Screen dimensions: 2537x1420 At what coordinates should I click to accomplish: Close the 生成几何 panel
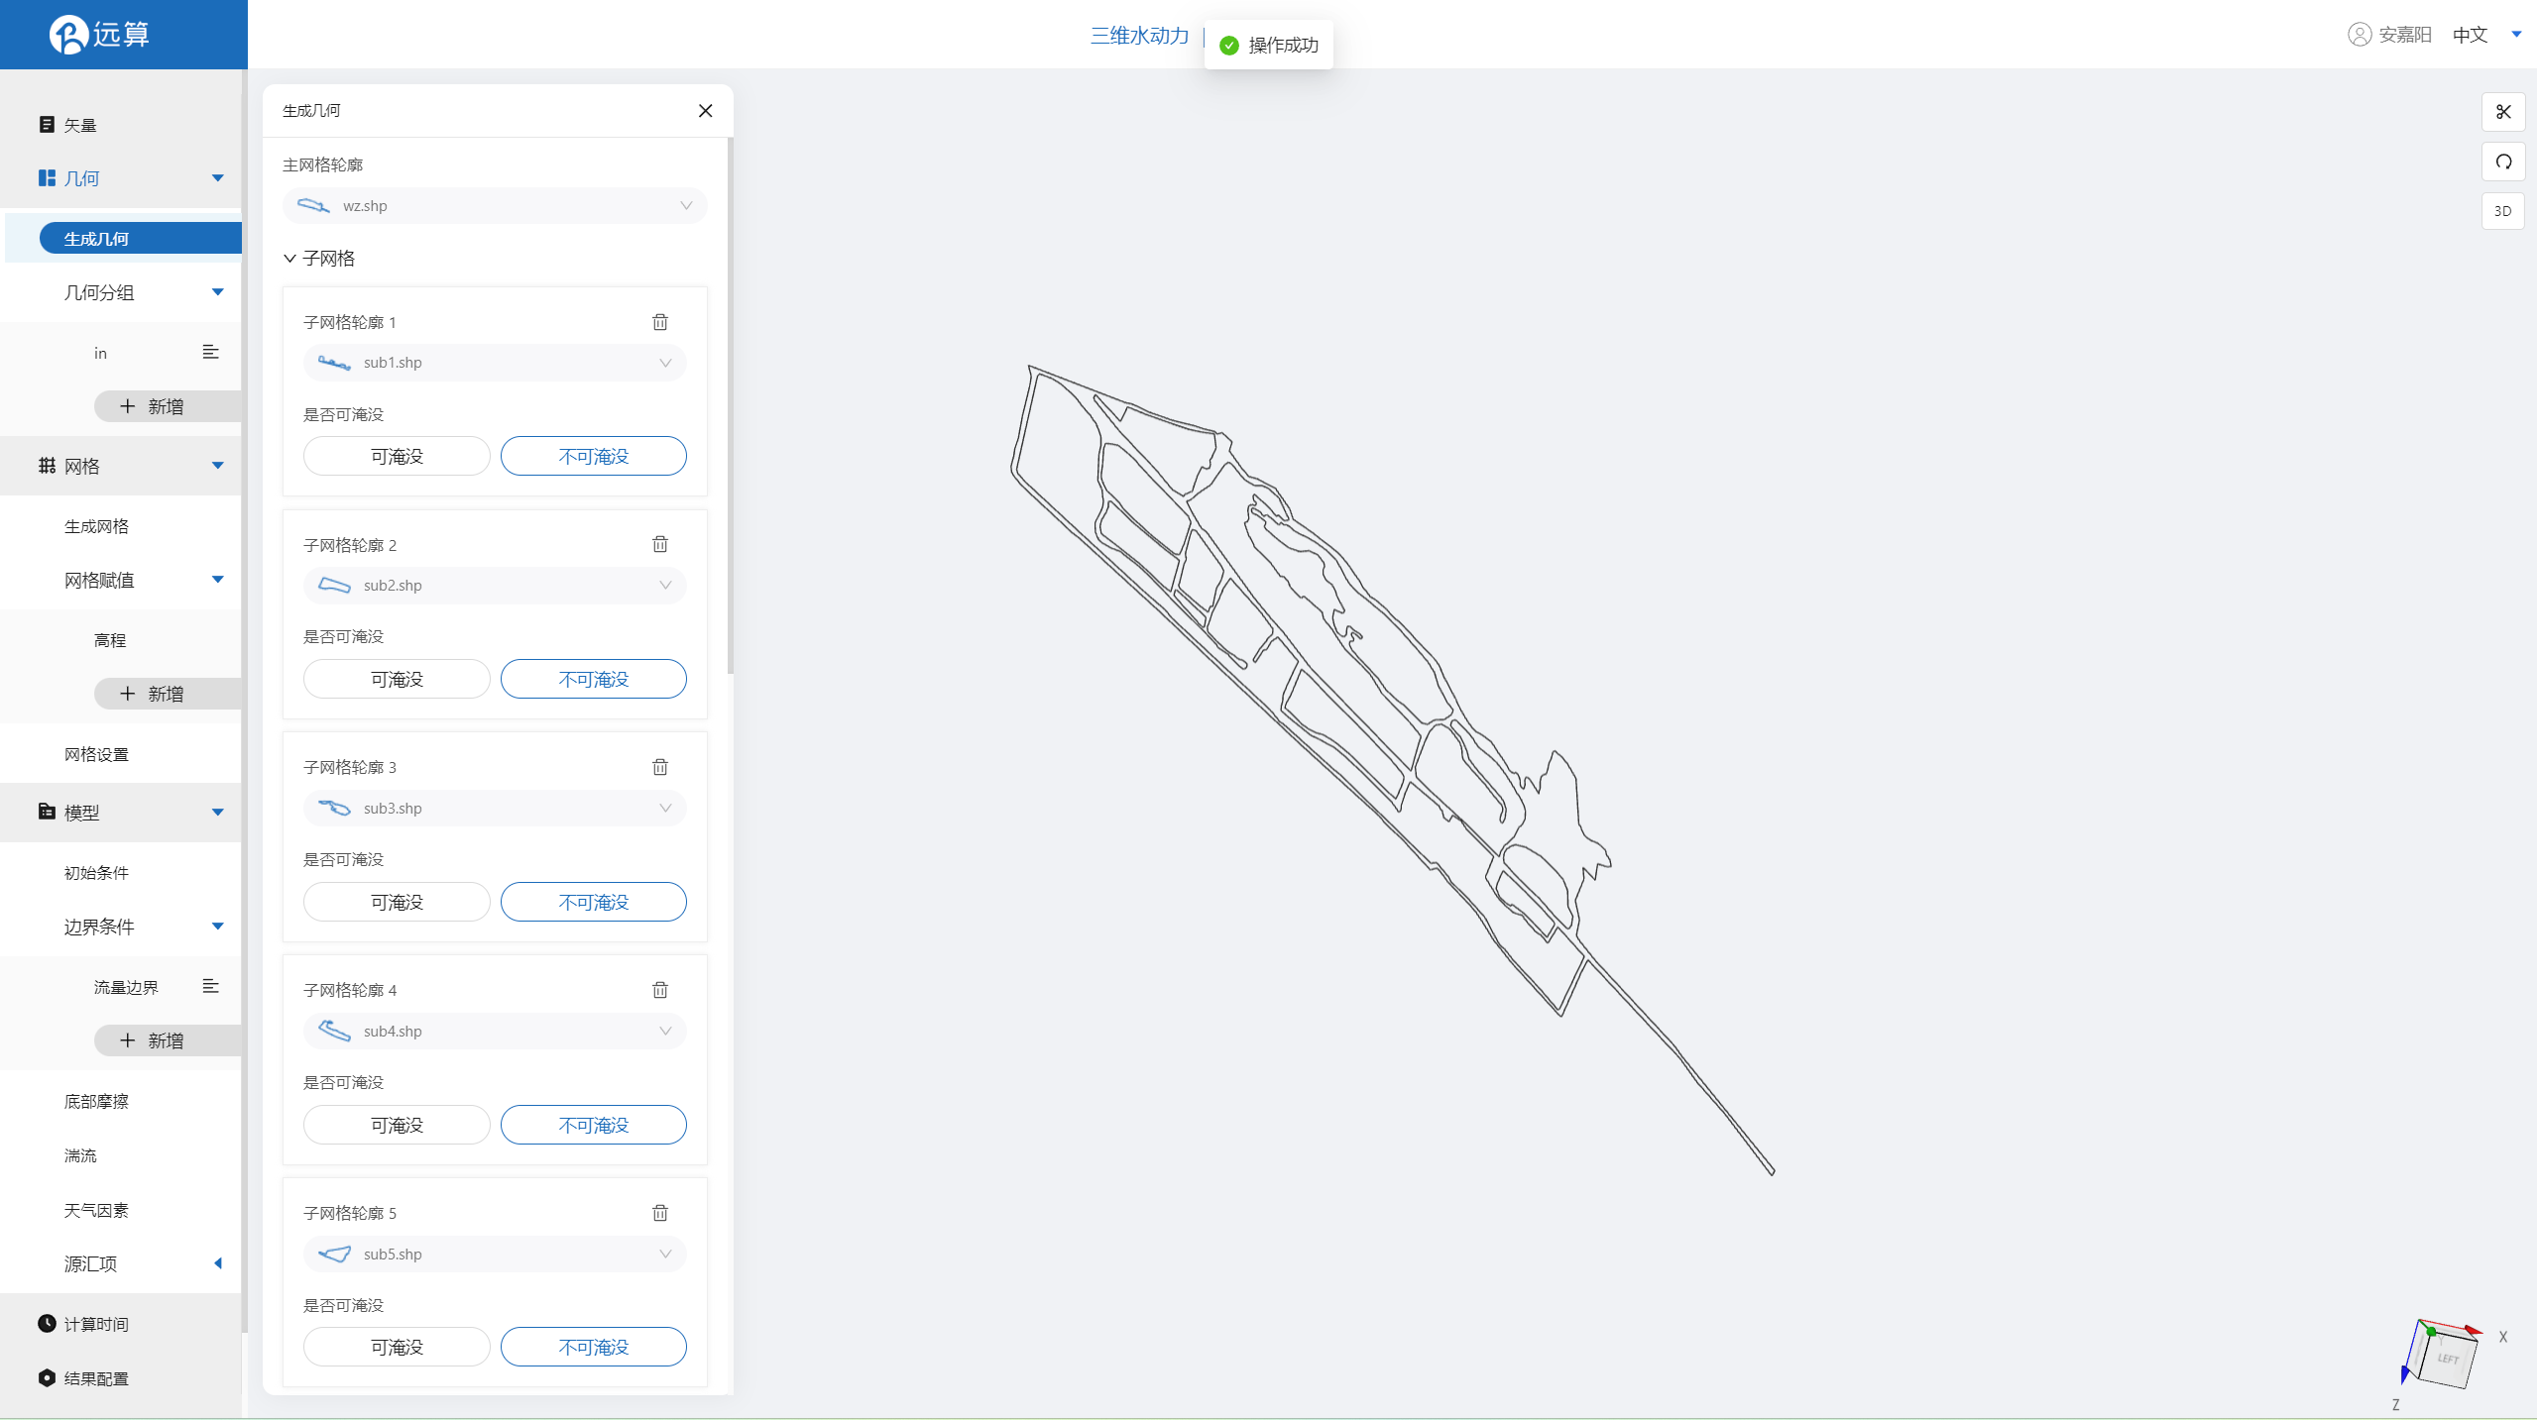click(x=705, y=111)
